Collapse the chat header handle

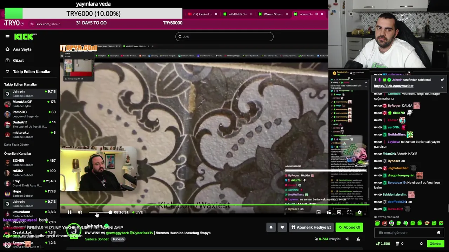409,71
